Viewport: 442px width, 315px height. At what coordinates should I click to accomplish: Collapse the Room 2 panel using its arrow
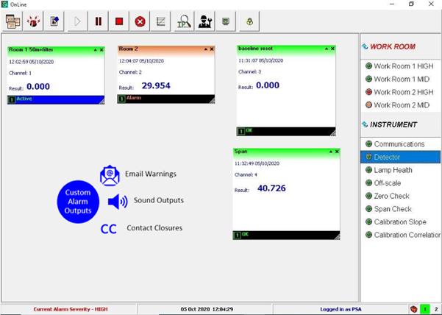(x=204, y=49)
